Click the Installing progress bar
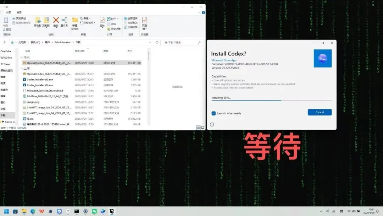Viewport: 383px width, 216px height. 271,101
